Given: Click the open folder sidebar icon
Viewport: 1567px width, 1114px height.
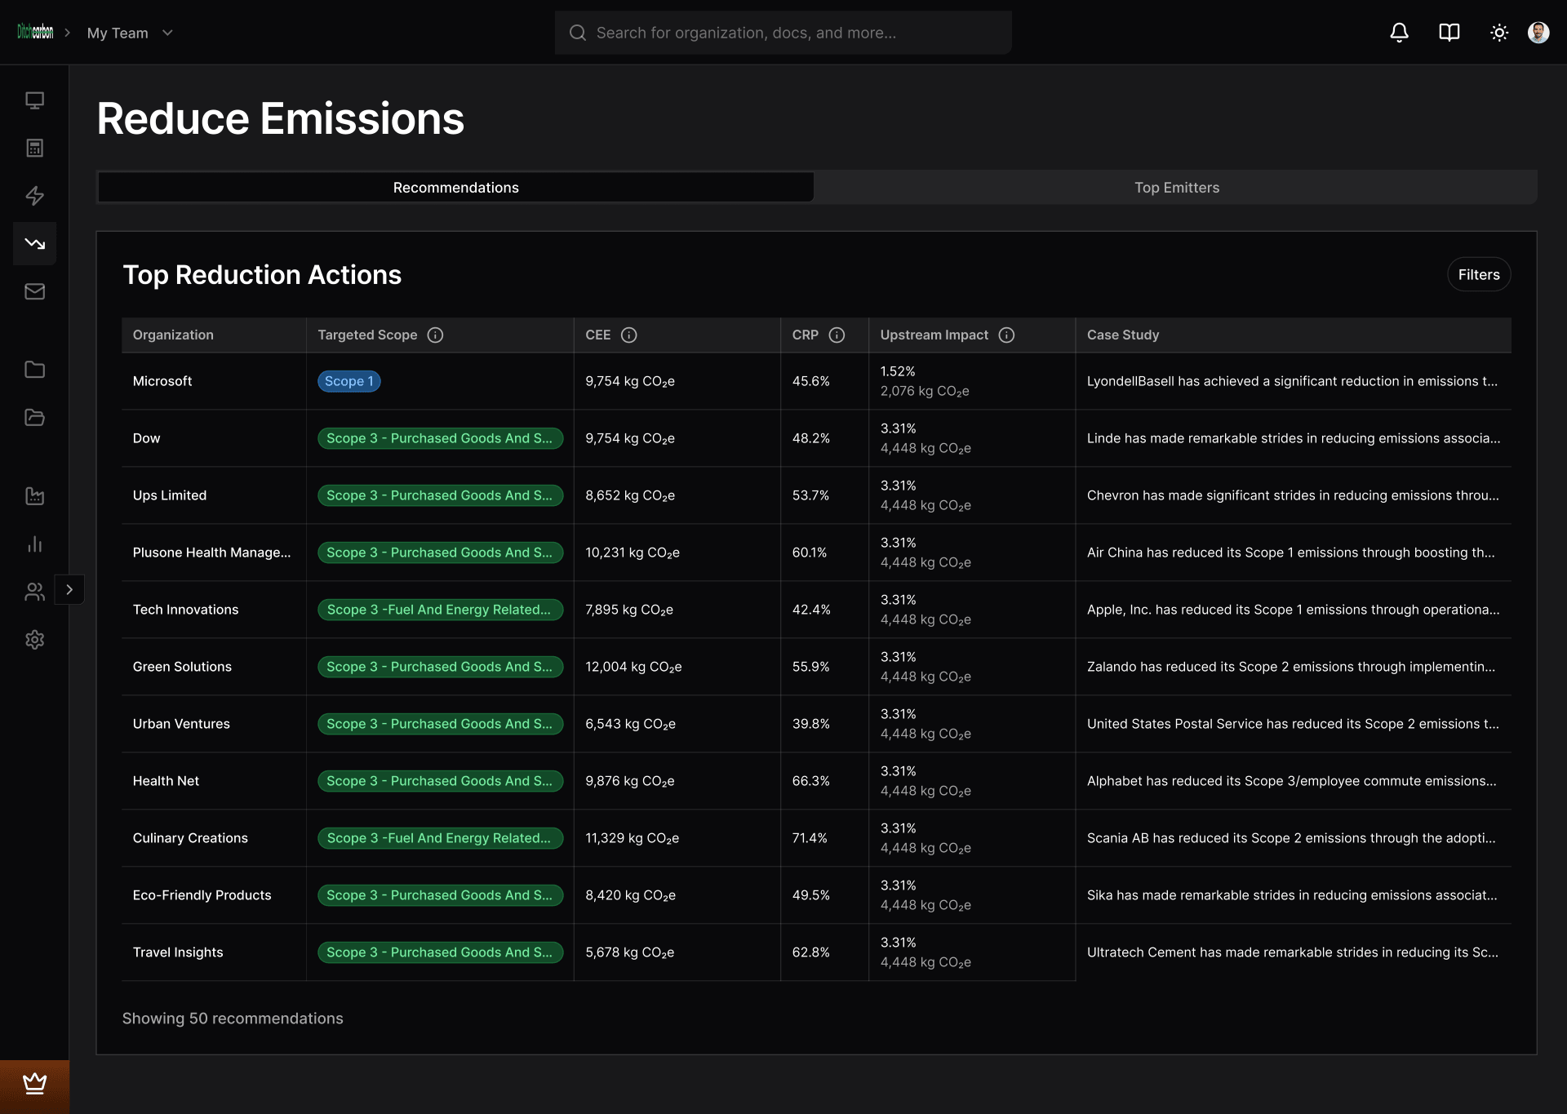Looking at the screenshot, I should 34,417.
